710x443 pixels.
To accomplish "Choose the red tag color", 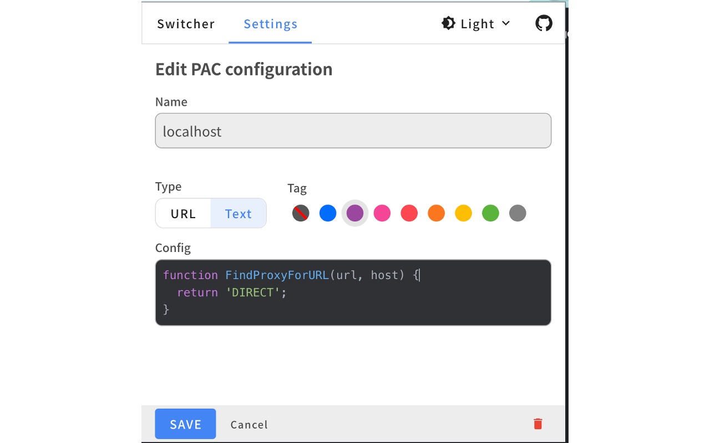I will (409, 213).
